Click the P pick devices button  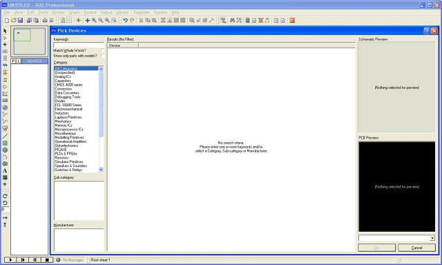point(13,61)
